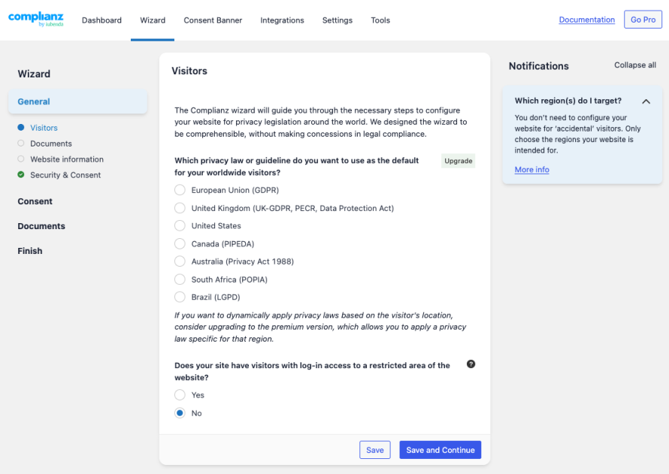Viewport: 669px width, 474px height.
Task: Click the blue status dot beside Visitors
Action: (x=20, y=128)
